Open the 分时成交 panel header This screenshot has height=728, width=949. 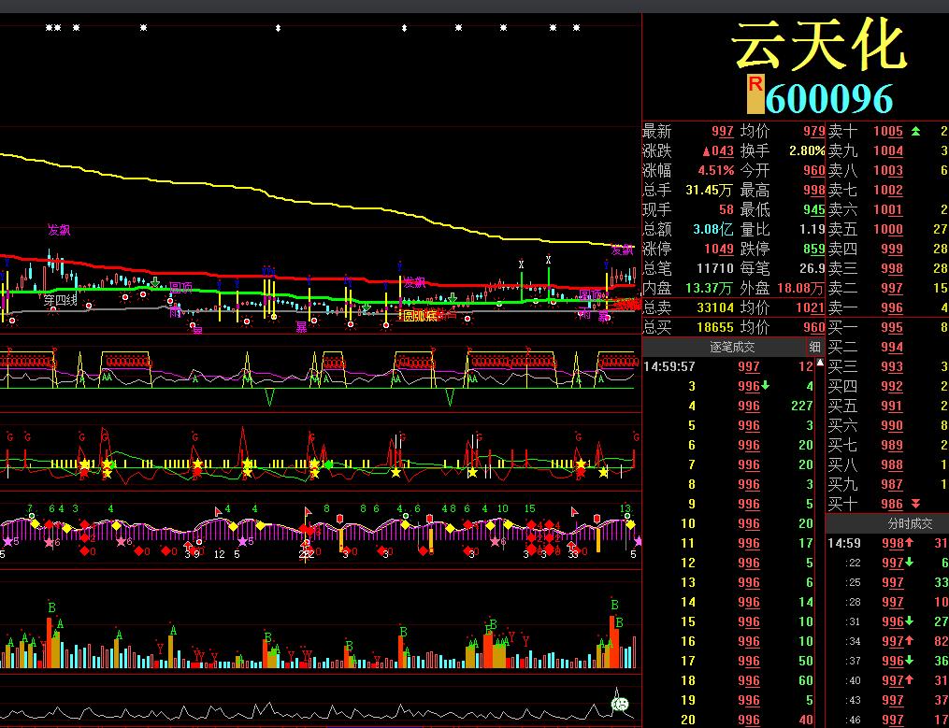(910, 523)
